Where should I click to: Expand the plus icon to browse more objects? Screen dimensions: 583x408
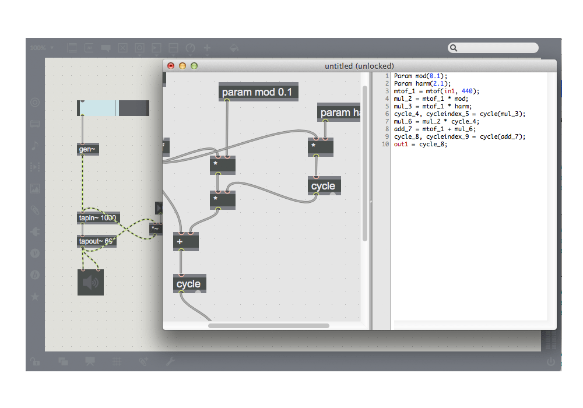[x=206, y=48]
